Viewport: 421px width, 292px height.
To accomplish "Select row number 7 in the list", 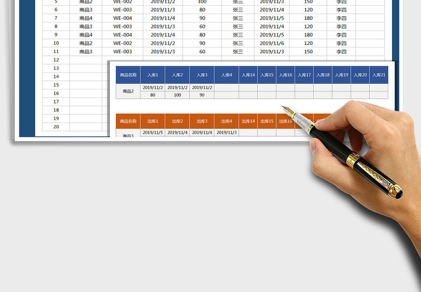I will [x=56, y=18].
